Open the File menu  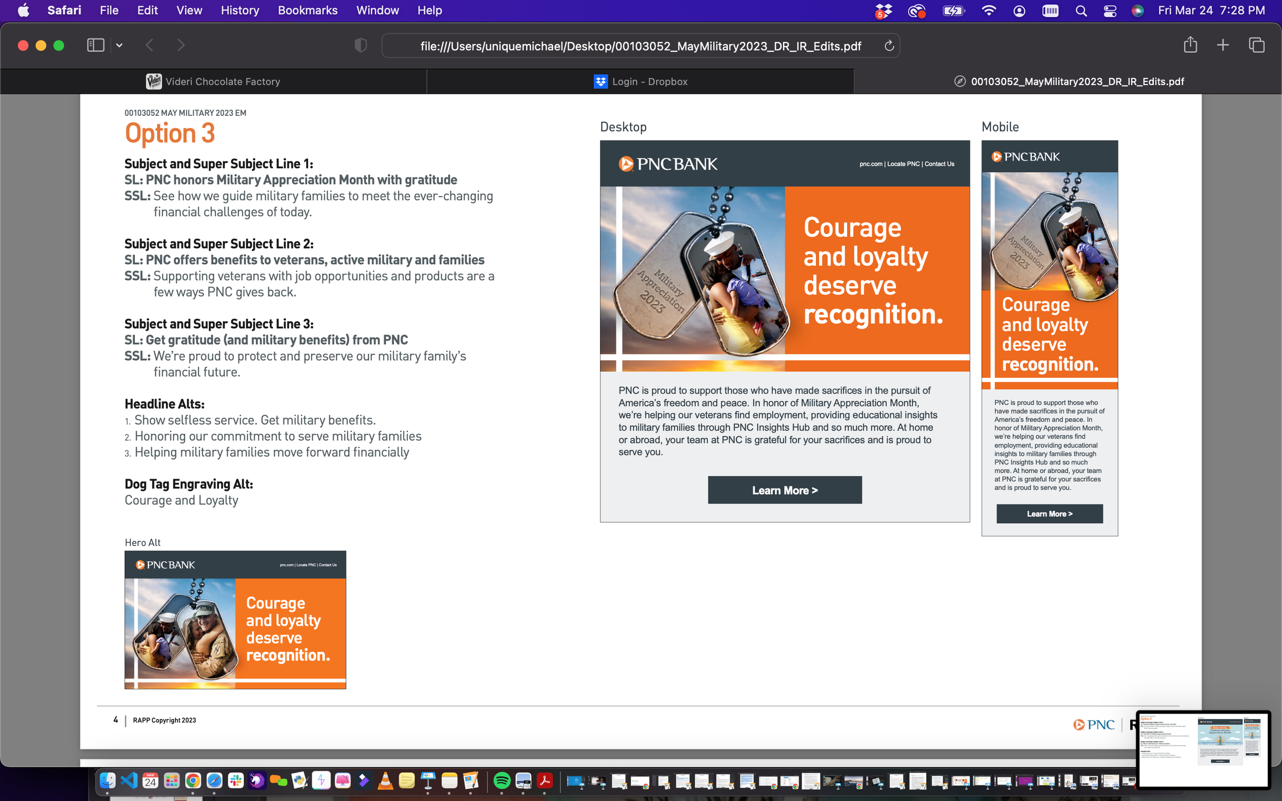click(x=109, y=10)
